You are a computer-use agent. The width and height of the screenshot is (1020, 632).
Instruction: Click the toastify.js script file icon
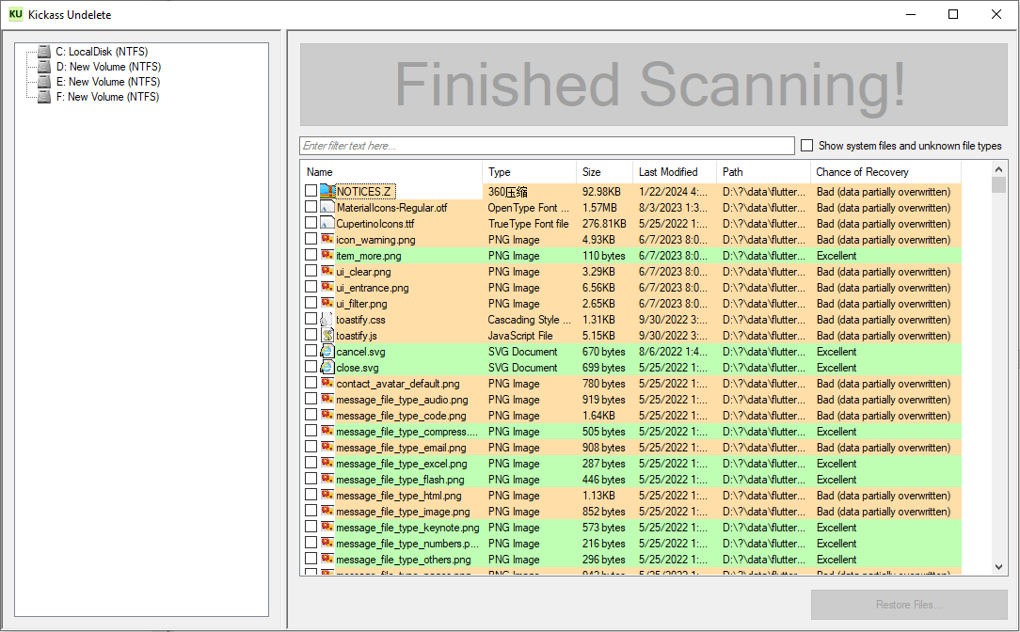pos(327,336)
